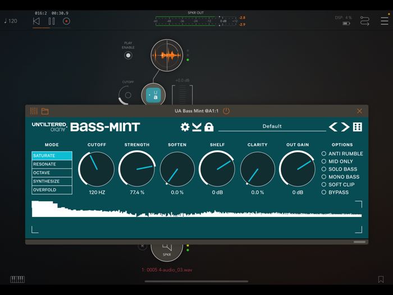Open the UA Bass Mint plugin node

pyautogui.click(x=153, y=95)
